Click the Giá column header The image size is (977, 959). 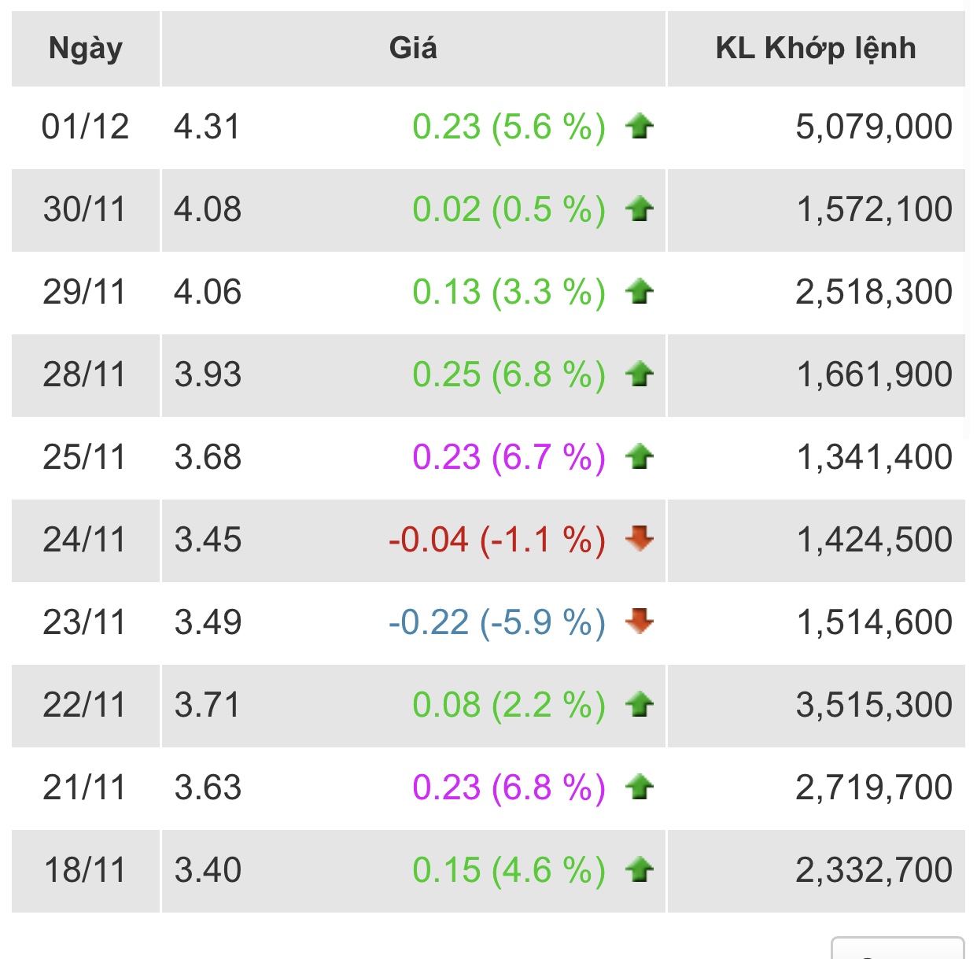pyautogui.click(x=413, y=49)
